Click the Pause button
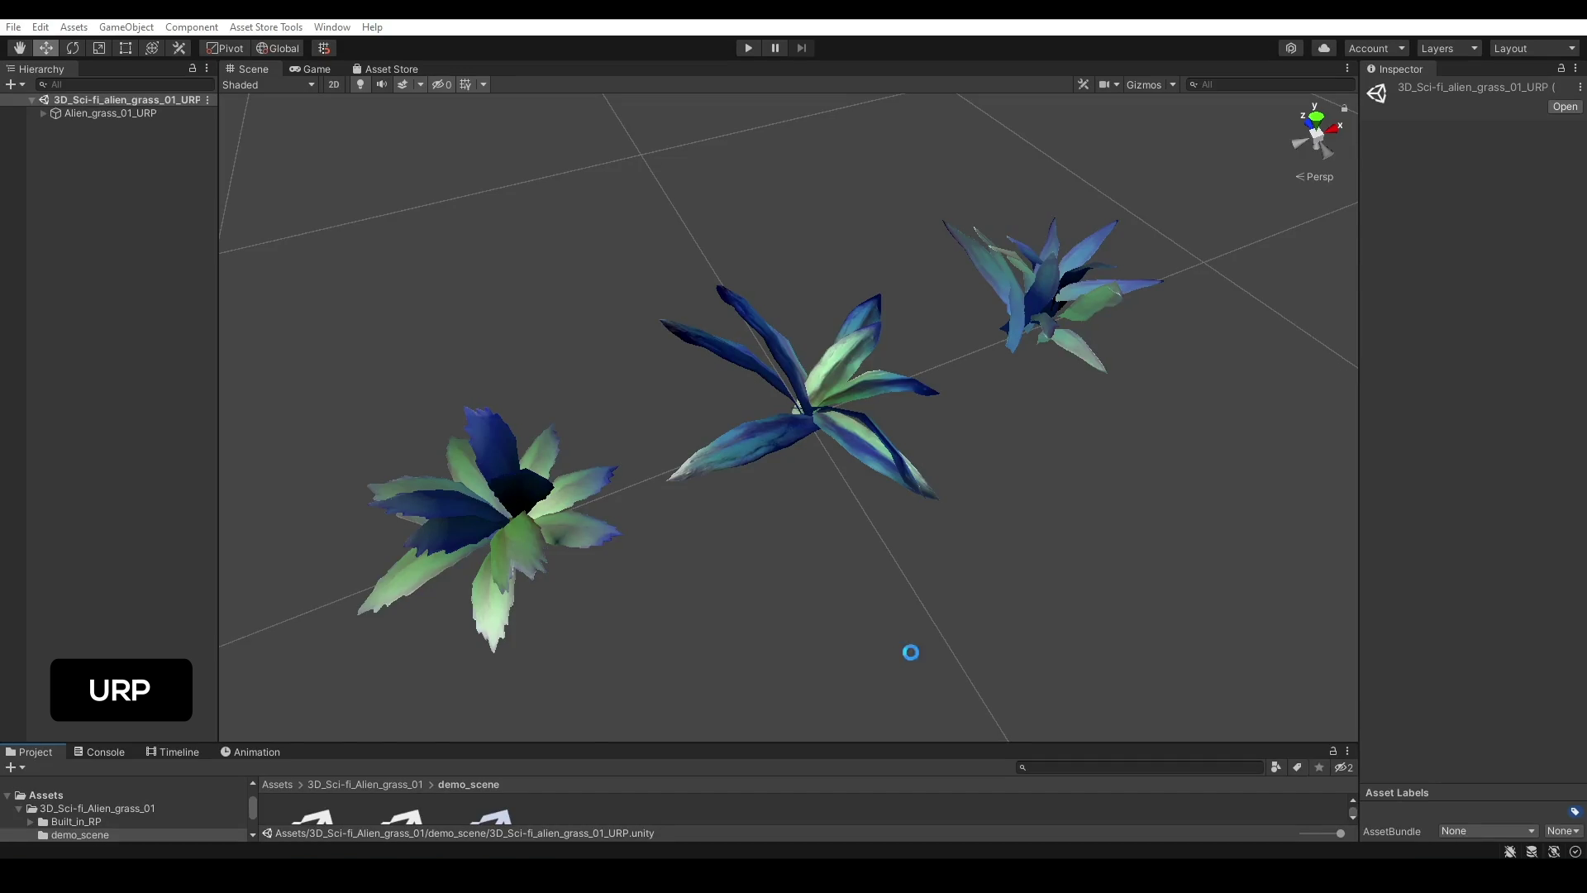Viewport: 1587px width, 893px height. point(774,48)
